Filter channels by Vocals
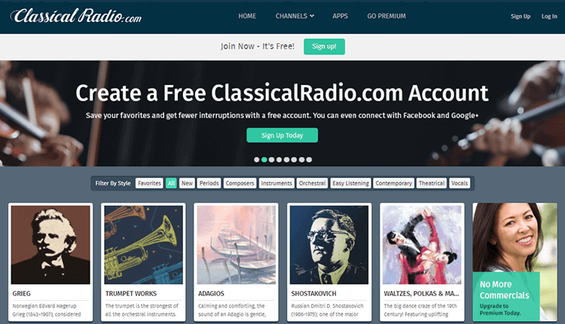565x324 pixels. 460,183
